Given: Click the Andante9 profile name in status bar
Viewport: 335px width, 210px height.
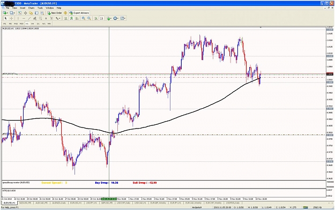Looking at the screenshot, I should tap(197, 207).
